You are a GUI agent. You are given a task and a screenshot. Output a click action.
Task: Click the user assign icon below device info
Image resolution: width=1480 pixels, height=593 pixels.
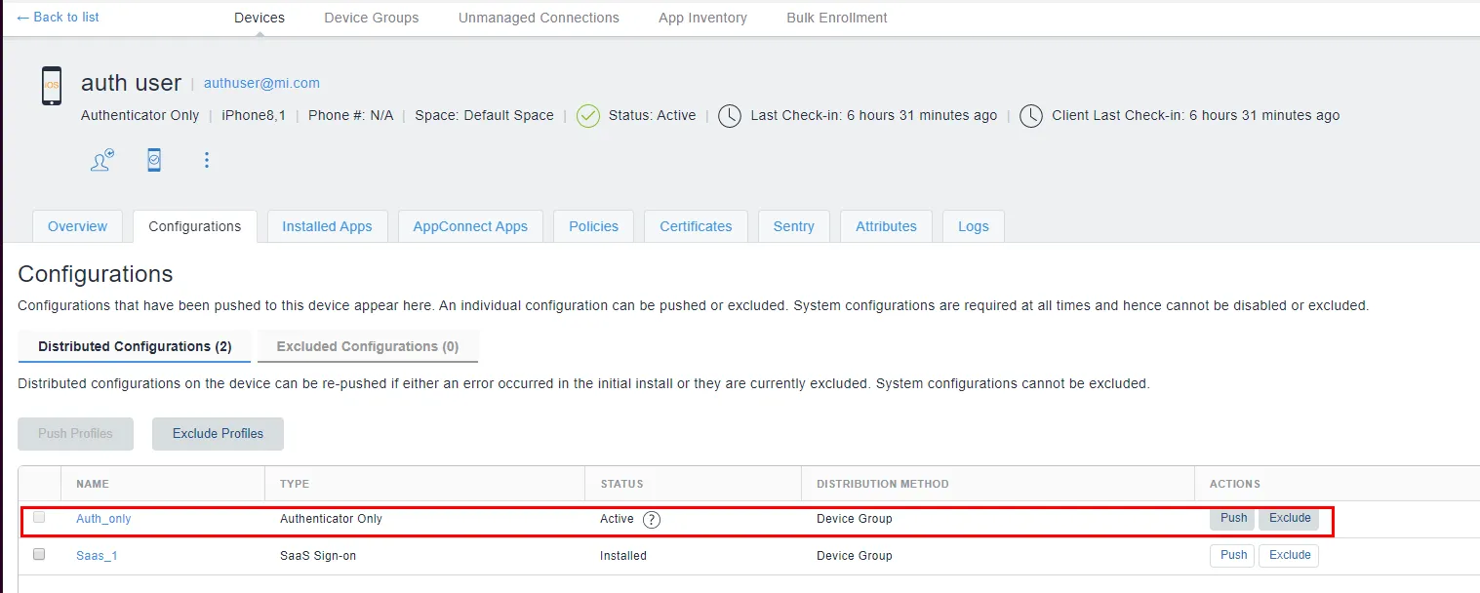pyautogui.click(x=101, y=160)
